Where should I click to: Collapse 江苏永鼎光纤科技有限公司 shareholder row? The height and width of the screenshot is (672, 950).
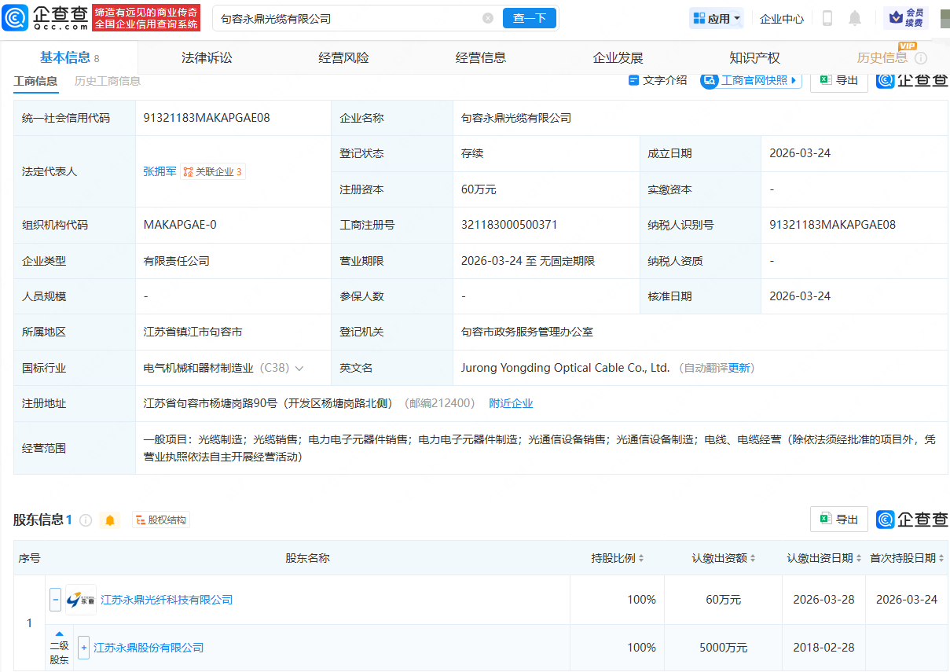55,599
